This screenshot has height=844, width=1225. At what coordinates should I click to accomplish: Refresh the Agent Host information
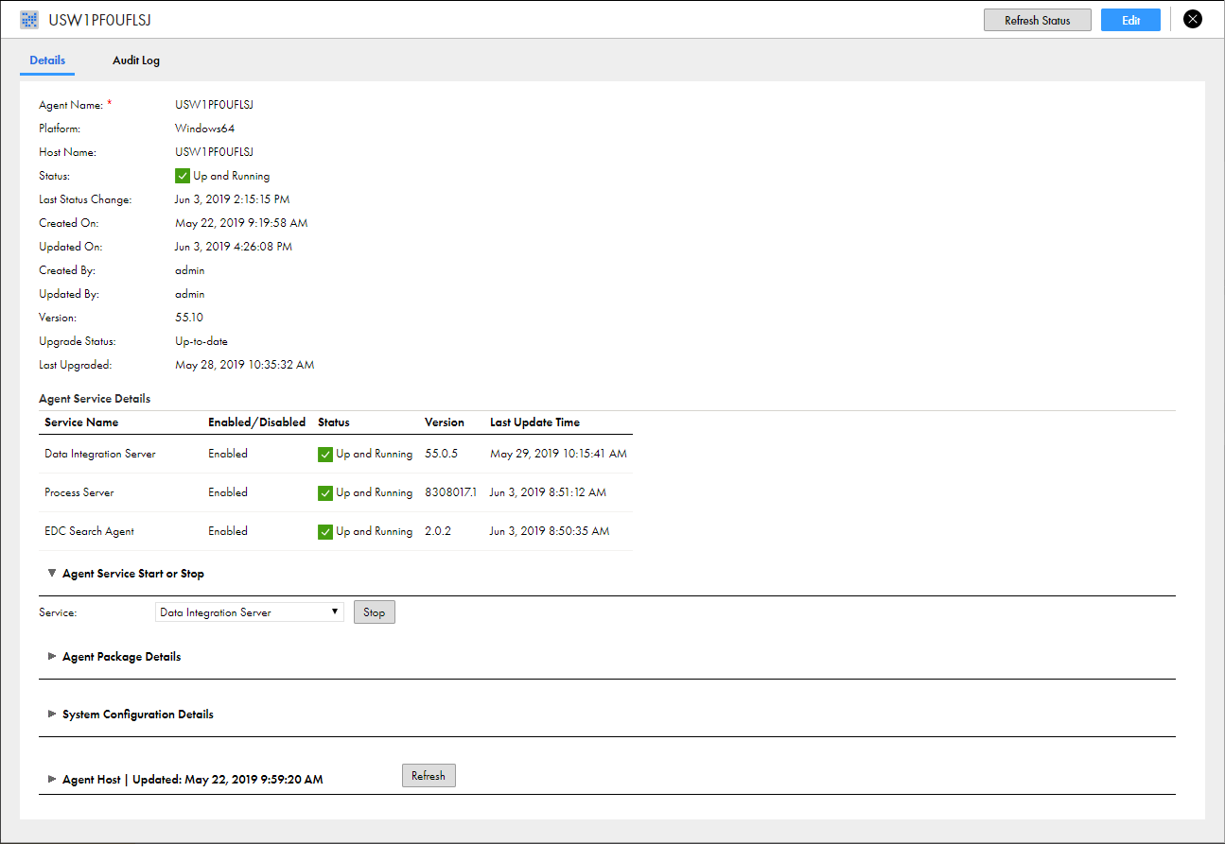tap(429, 776)
